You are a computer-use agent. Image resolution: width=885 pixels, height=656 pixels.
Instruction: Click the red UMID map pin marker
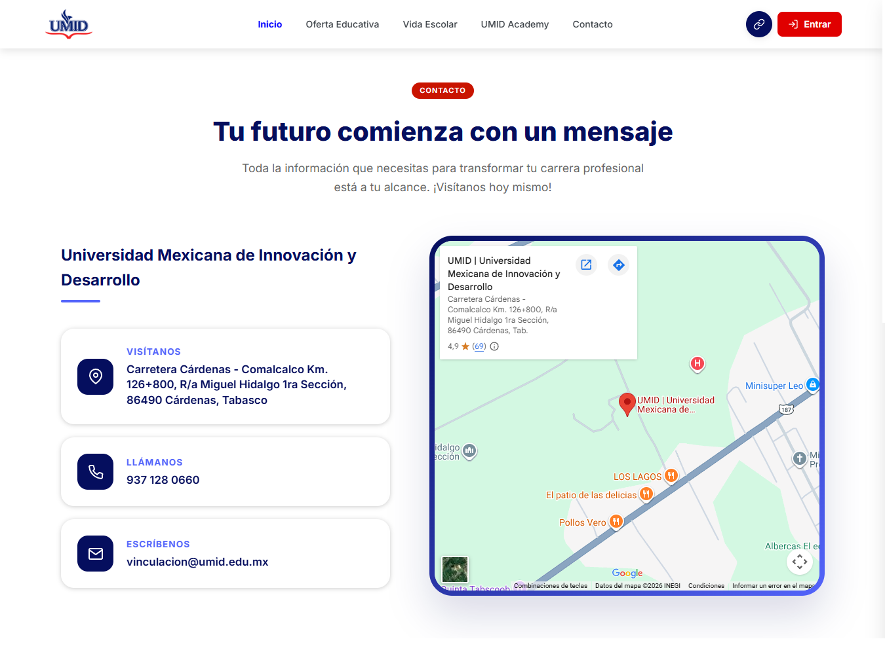[x=627, y=404]
